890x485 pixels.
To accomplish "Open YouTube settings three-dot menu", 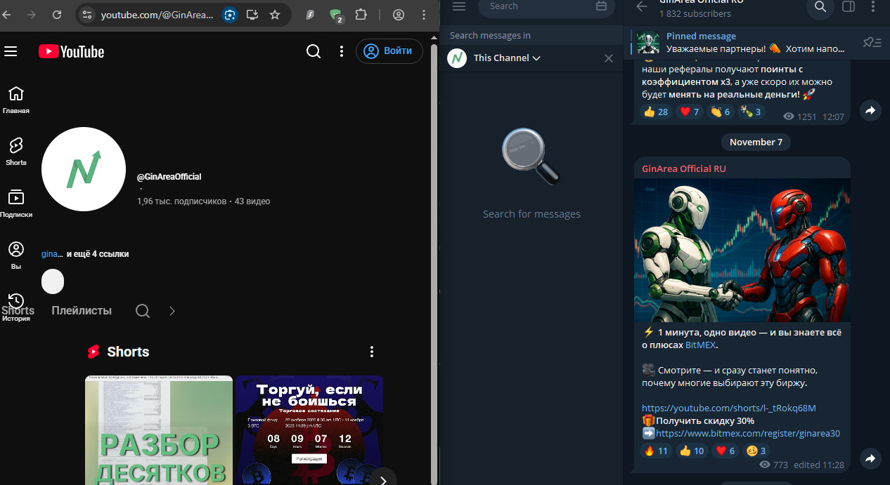I will (x=342, y=51).
